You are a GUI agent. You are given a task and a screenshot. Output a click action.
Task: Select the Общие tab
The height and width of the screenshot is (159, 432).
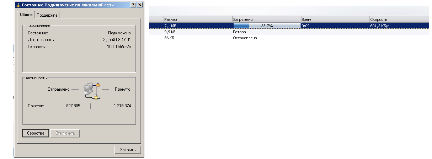click(26, 15)
